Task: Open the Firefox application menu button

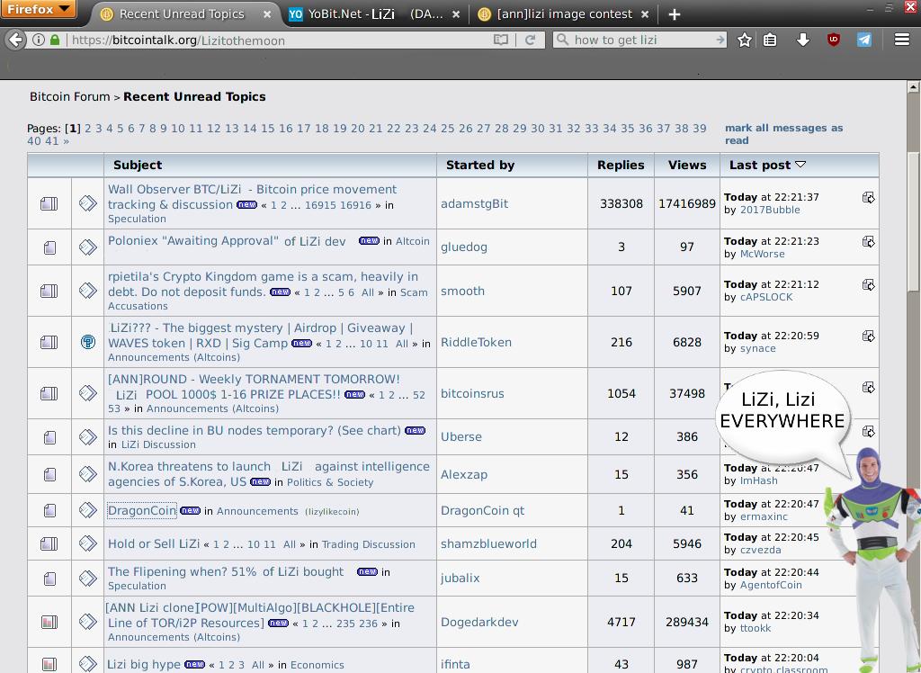Action: pos(38,9)
